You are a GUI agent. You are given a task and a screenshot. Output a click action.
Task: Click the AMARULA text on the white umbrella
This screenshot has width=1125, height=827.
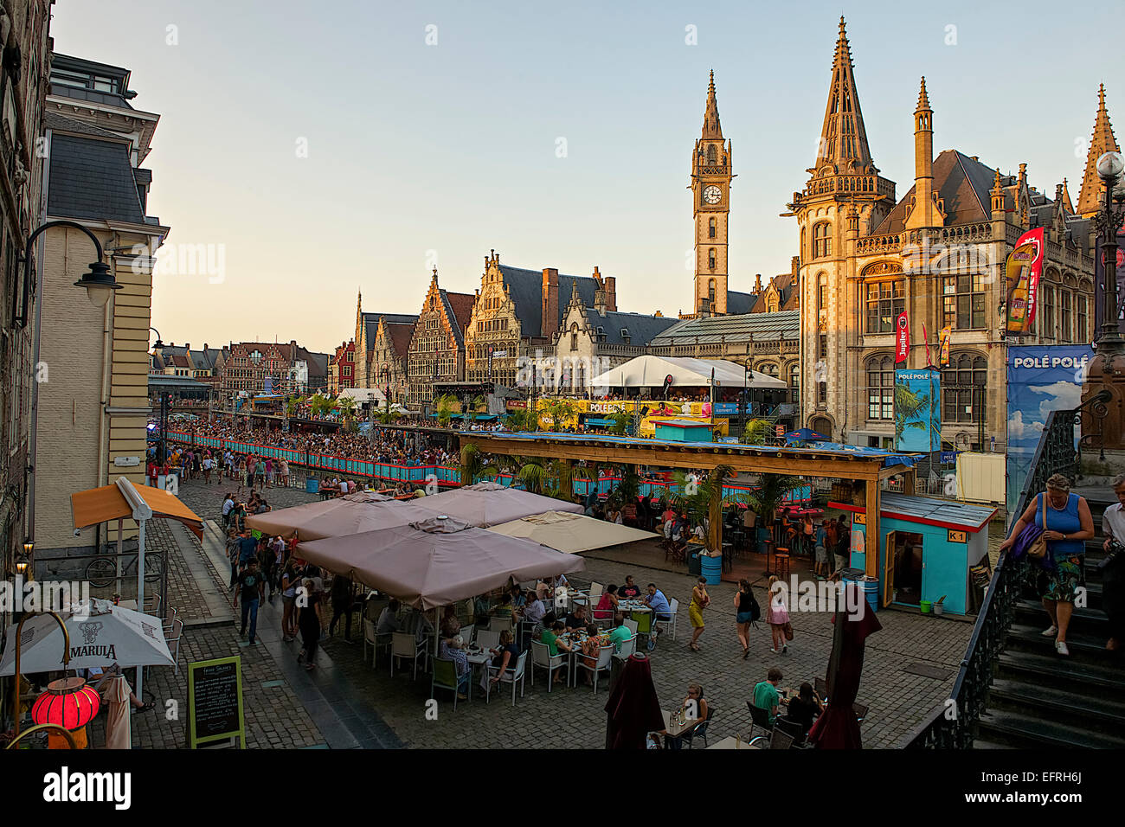(87, 651)
